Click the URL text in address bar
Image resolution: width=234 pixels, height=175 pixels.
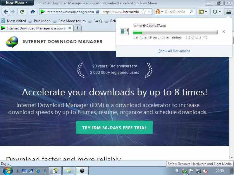coord(121,12)
